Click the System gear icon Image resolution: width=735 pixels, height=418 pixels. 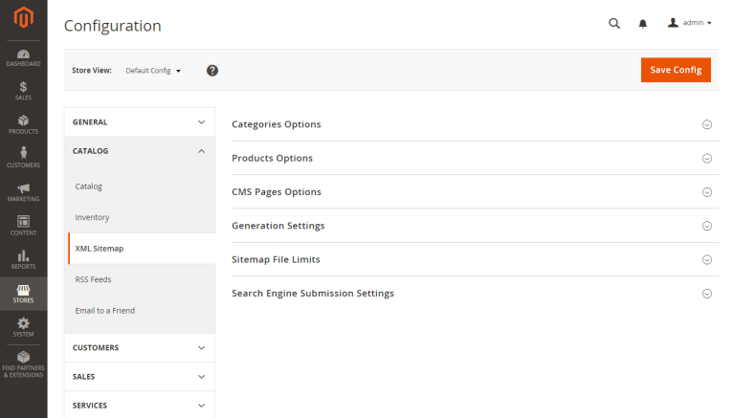pyautogui.click(x=23, y=327)
